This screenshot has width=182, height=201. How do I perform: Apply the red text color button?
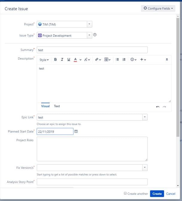tap(75, 60)
